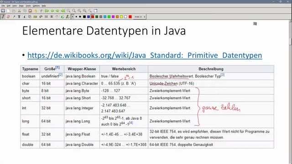The height and width of the screenshot is (164, 292).
Task: Open the Arial 12 font selector
Action: (140, 17)
